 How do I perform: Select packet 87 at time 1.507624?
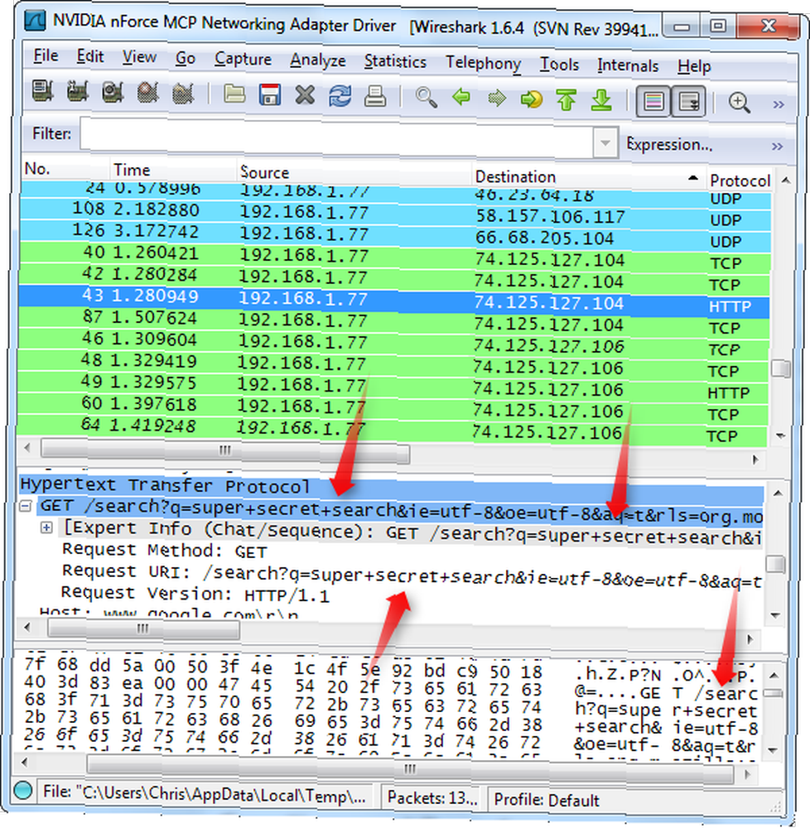click(394, 323)
